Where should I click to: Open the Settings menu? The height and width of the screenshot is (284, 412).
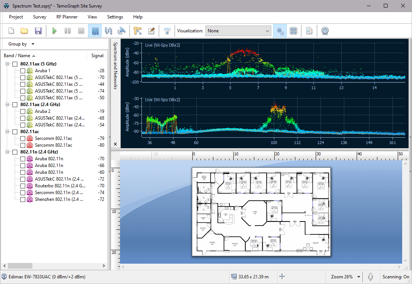click(115, 17)
